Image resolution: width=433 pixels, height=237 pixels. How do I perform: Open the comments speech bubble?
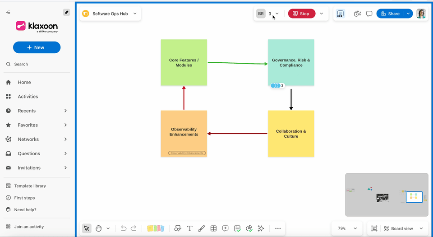tap(369, 14)
